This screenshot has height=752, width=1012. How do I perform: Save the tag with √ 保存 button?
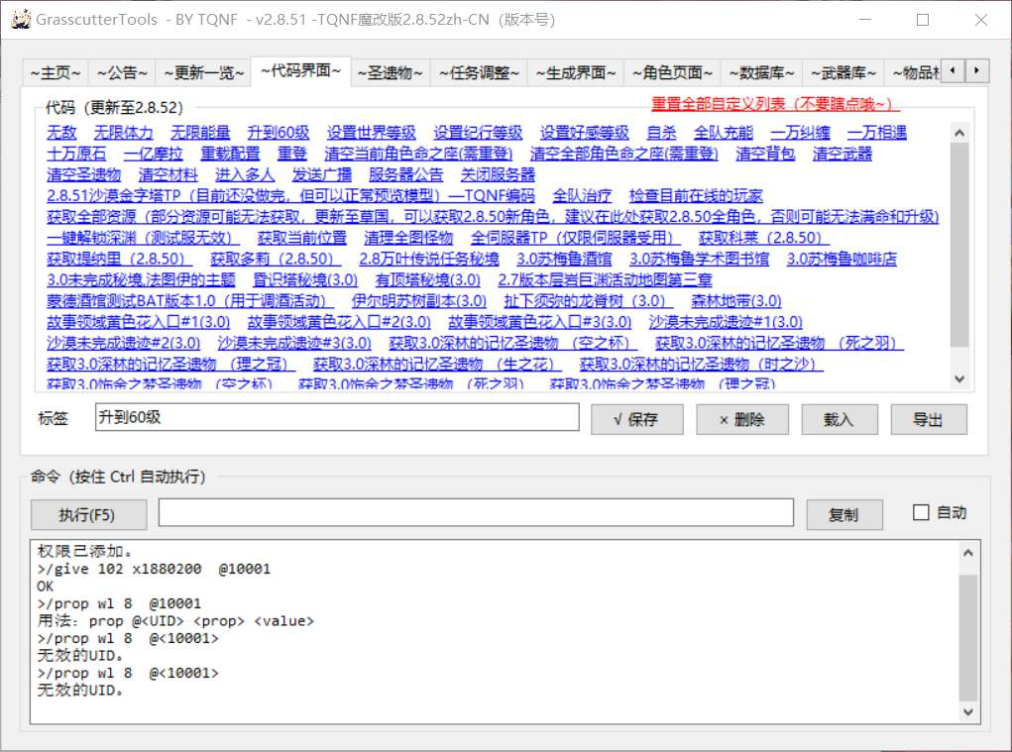(x=637, y=420)
